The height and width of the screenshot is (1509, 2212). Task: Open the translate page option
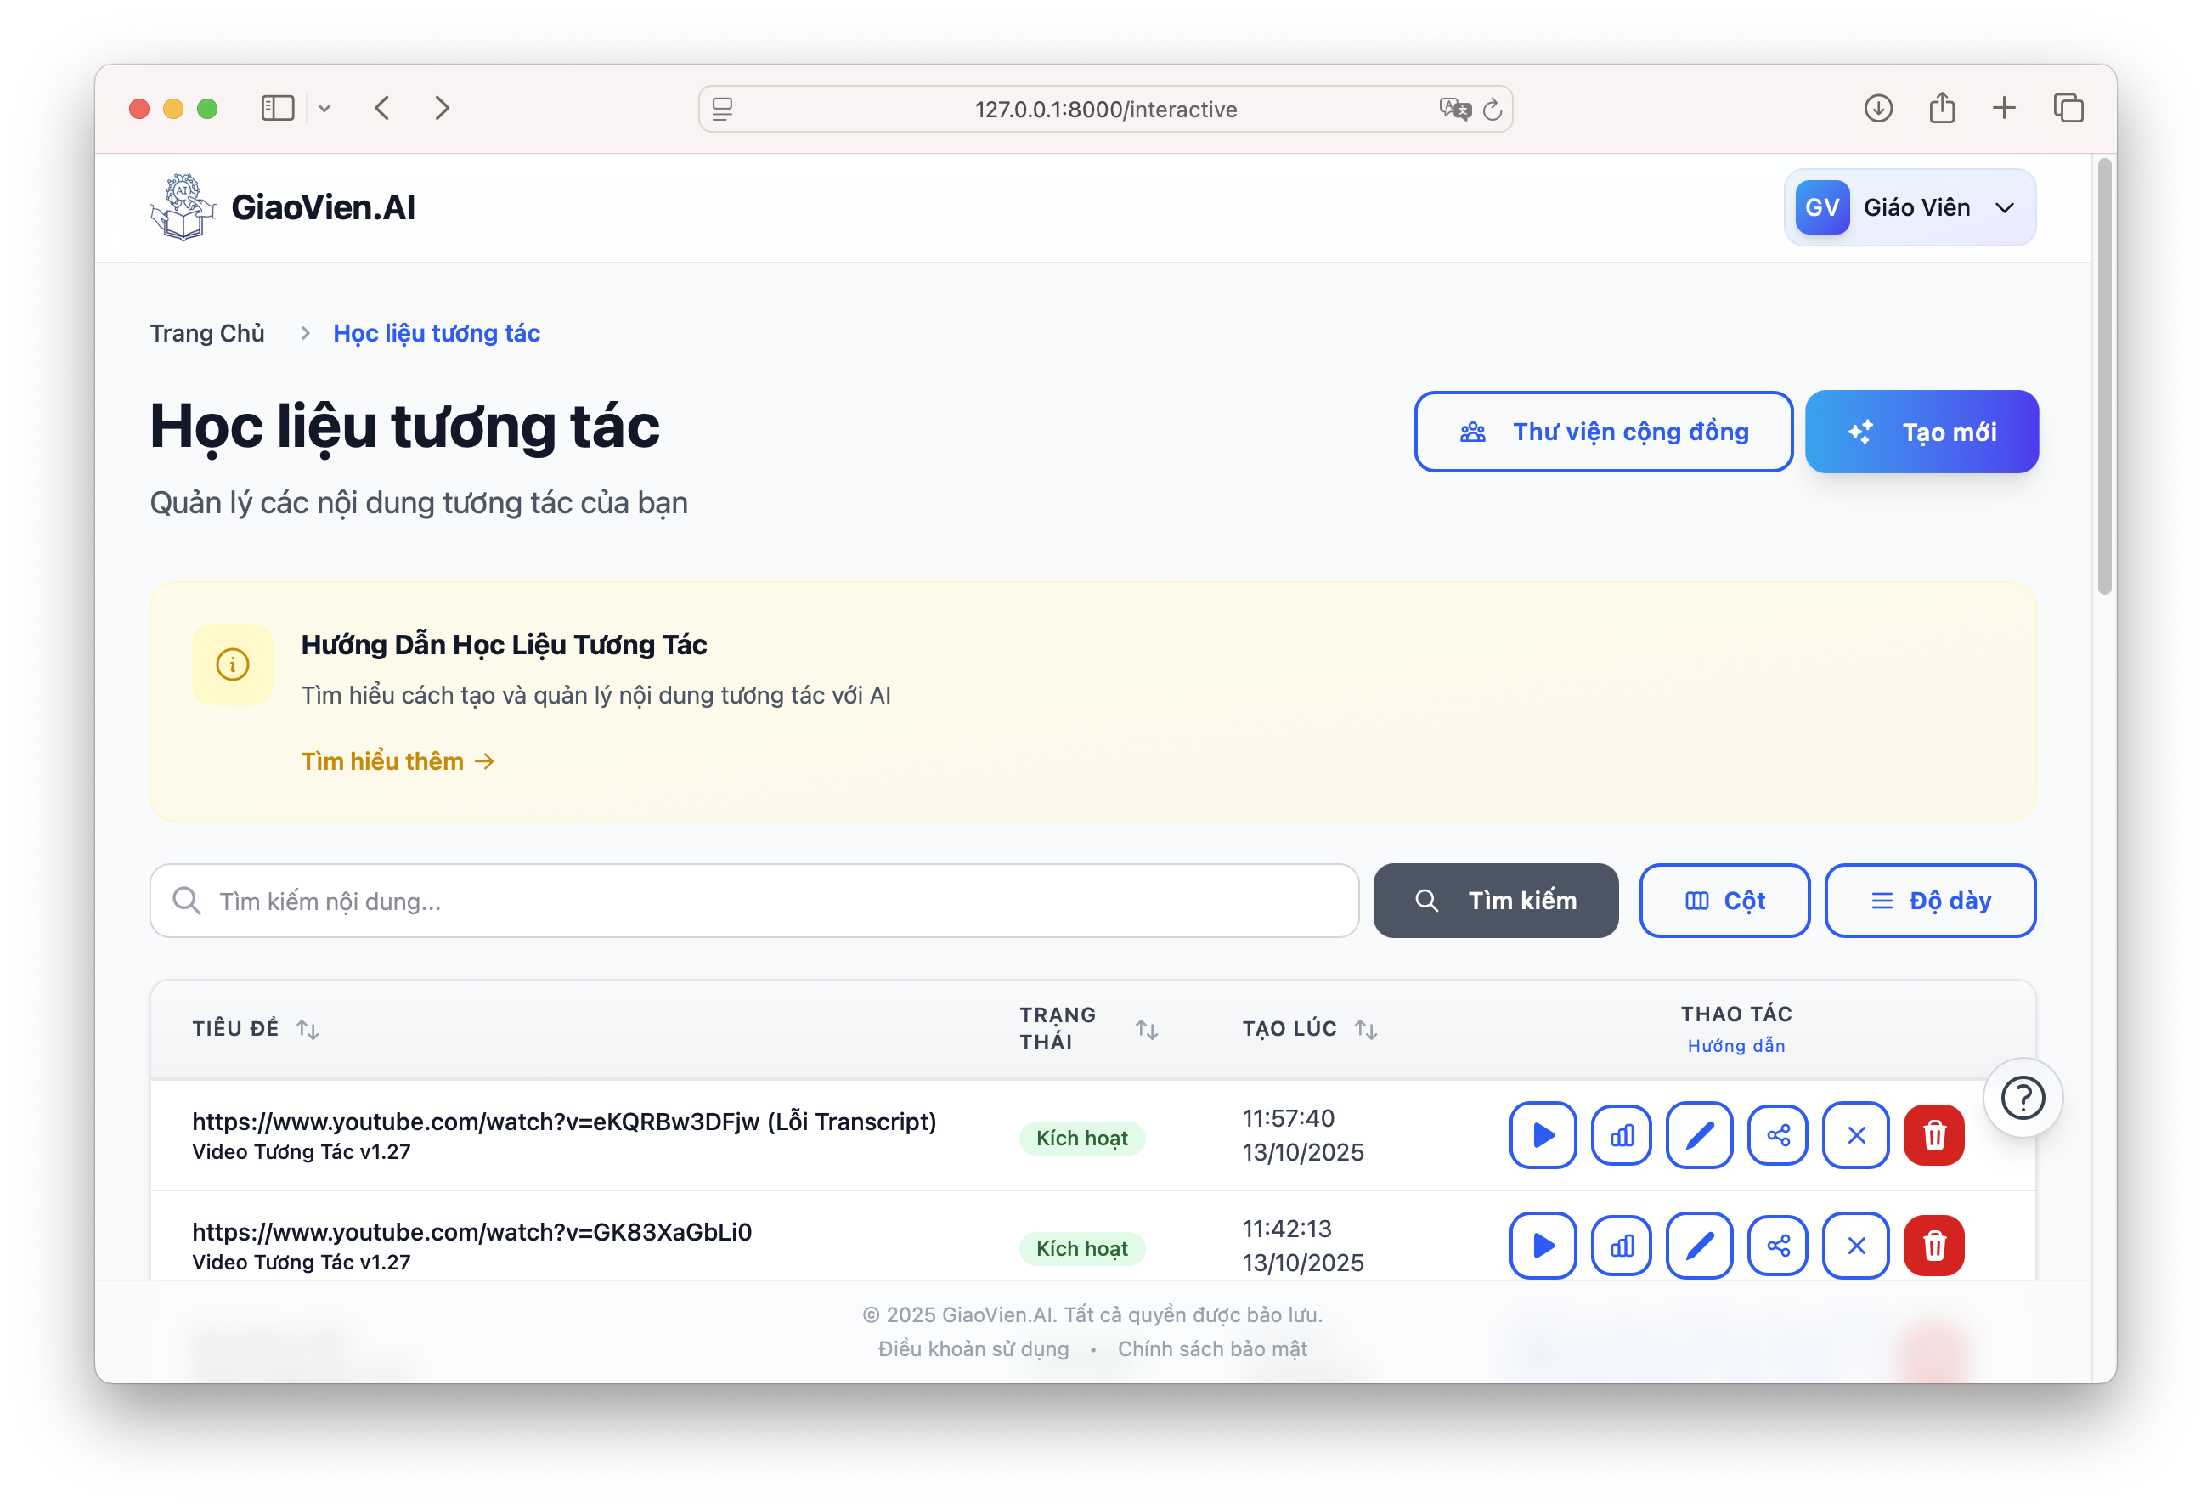(1454, 110)
